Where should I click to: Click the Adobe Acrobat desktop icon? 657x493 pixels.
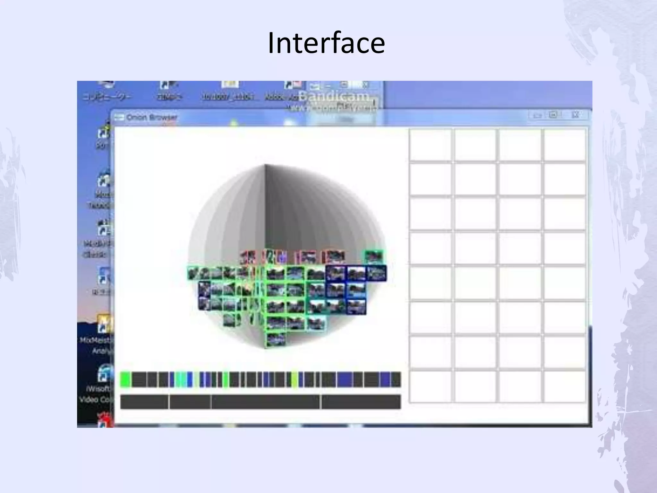point(292,85)
